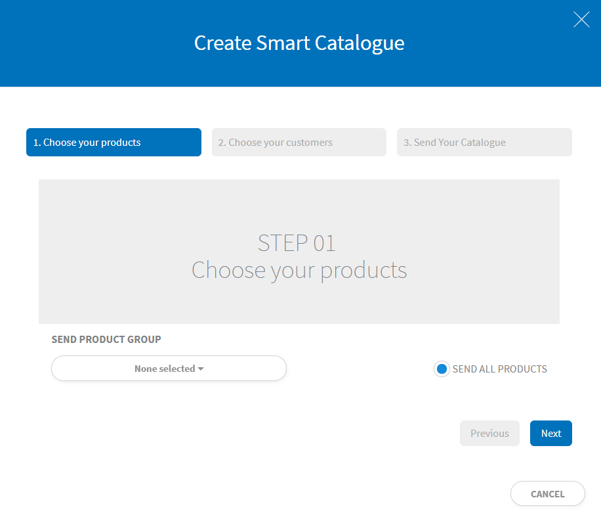This screenshot has width=601, height=521.
Task: Click the STEP 01 heading
Action: coord(297,243)
